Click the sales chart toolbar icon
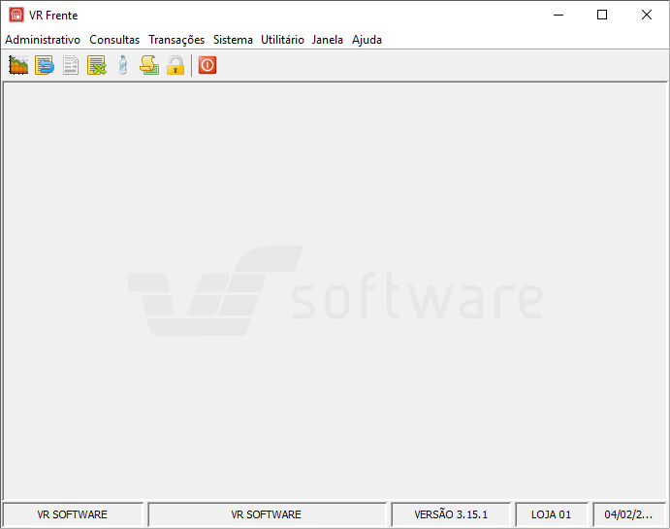This screenshot has width=670, height=529. (x=18, y=65)
